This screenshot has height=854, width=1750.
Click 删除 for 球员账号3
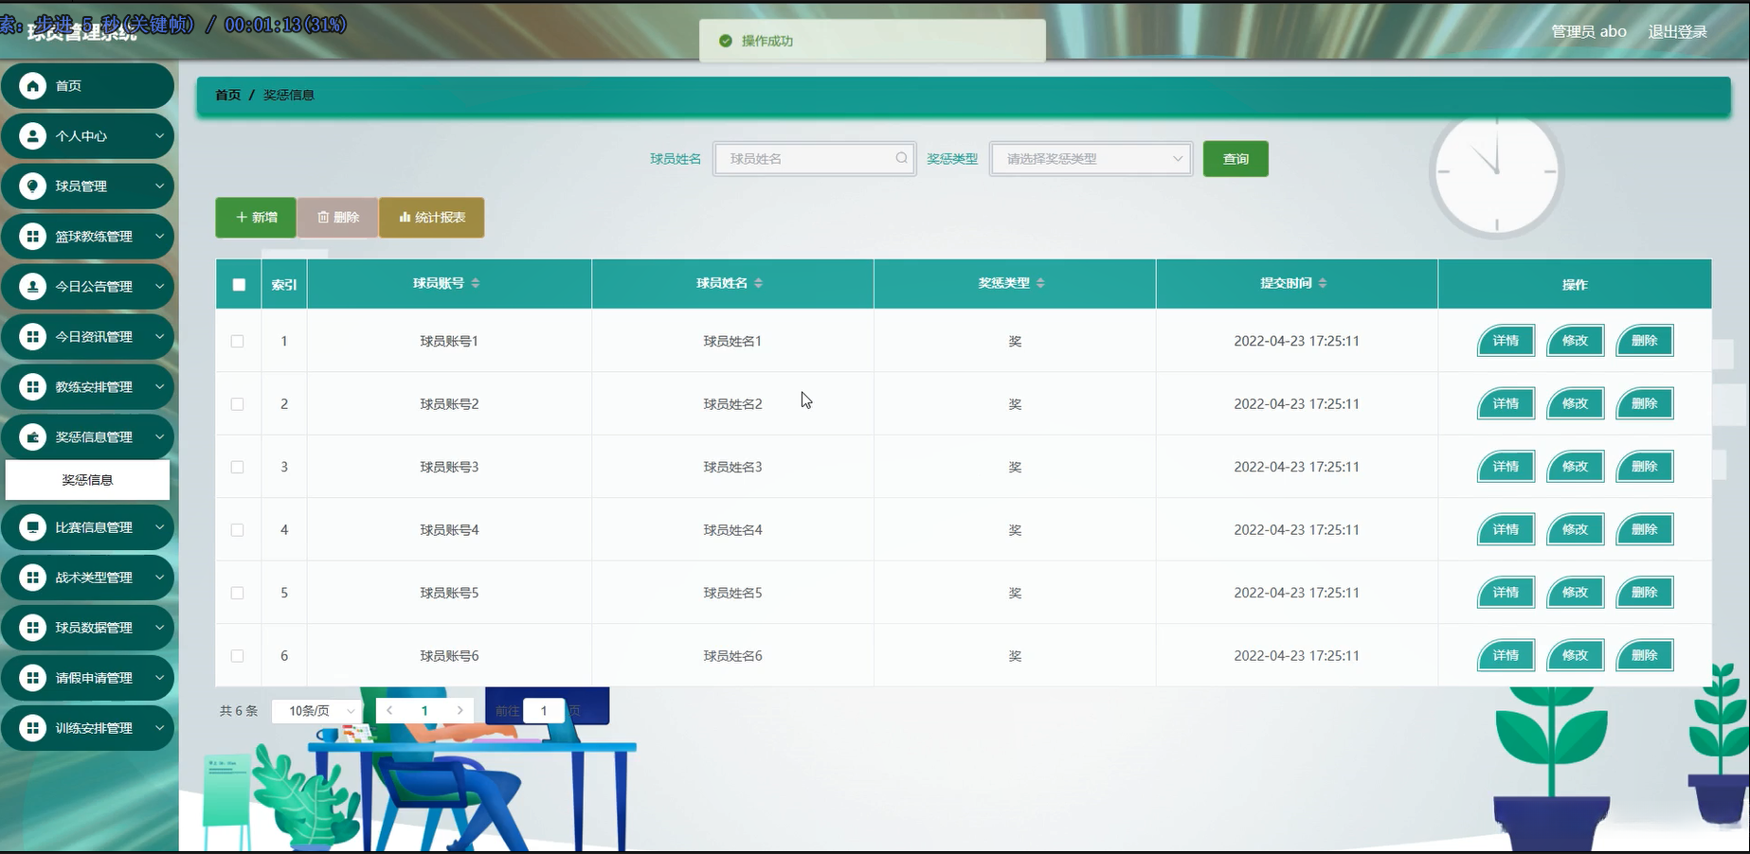pyautogui.click(x=1645, y=467)
